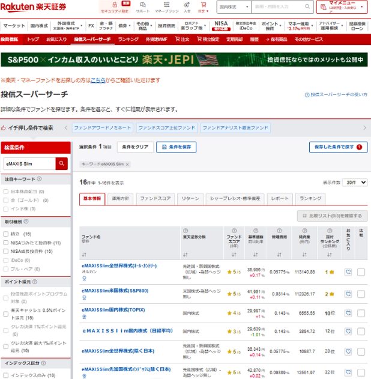
Task: Sort by 基準価額 column arrows
Action: (x=256, y=255)
